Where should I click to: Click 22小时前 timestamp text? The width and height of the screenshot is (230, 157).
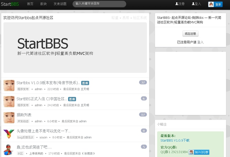pos(53,89)
